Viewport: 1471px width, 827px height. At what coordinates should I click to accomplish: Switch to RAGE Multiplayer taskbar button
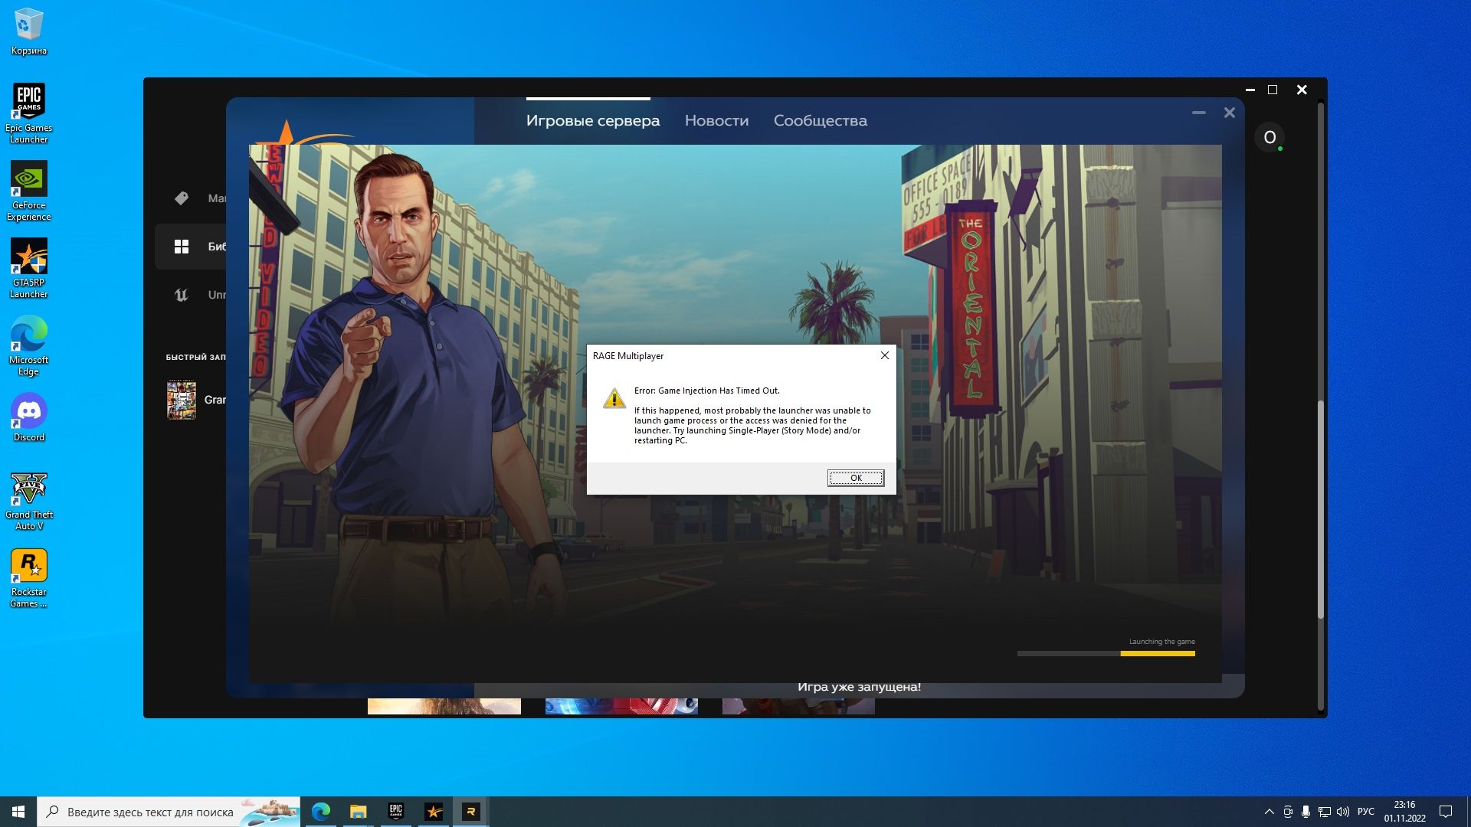(471, 812)
